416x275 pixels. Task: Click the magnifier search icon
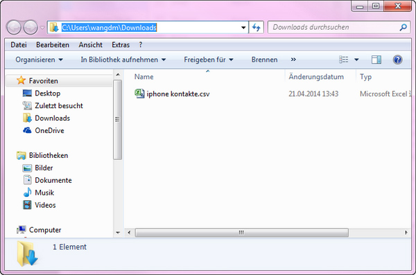pyautogui.click(x=404, y=27)
